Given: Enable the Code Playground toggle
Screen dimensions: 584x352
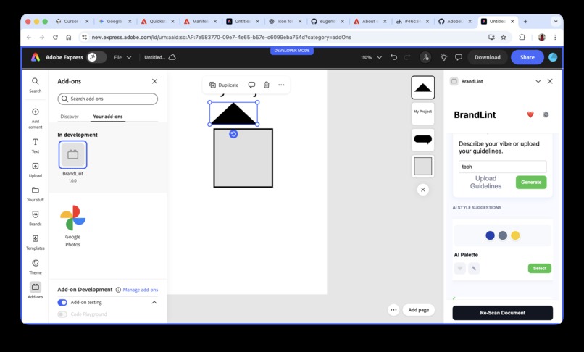Looking at the screenshot, I should point(62,314).
